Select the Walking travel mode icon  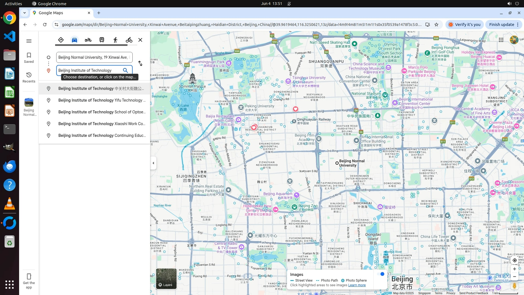pyautogui.click(x=115, y=40)
